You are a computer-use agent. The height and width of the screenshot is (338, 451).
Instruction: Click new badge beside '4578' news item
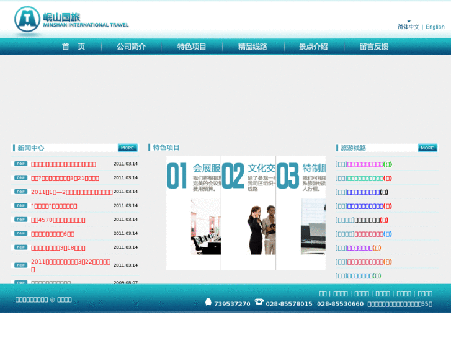click(20, 220)
